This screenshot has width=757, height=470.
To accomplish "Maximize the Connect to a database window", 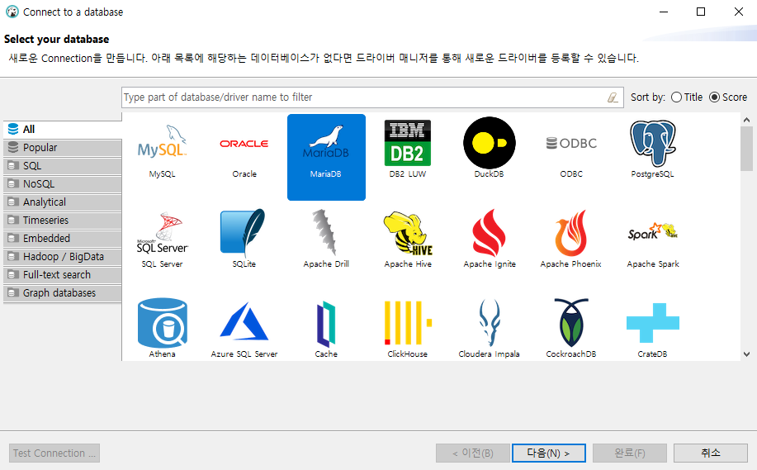I will point(701,12).
